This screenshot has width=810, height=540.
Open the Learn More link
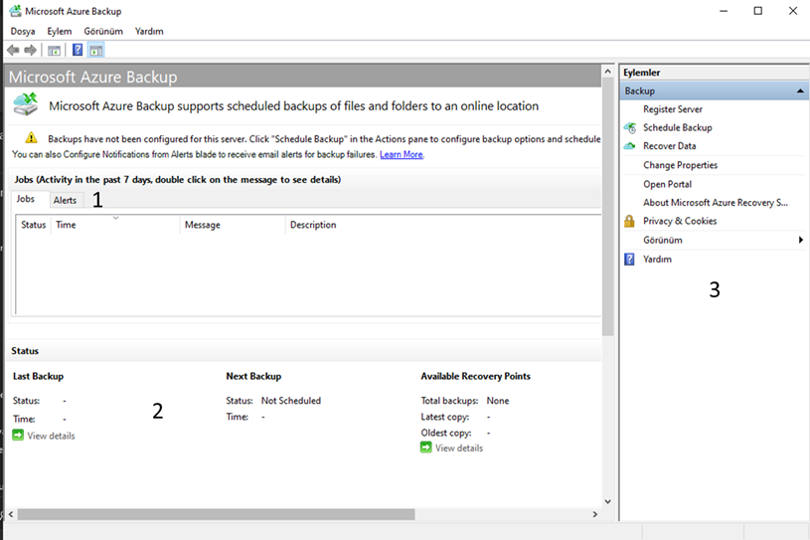tap(402, 154)
